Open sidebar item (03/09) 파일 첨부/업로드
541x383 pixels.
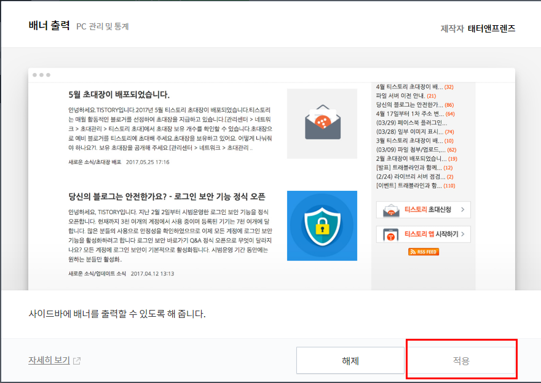(x=411, y=150)
